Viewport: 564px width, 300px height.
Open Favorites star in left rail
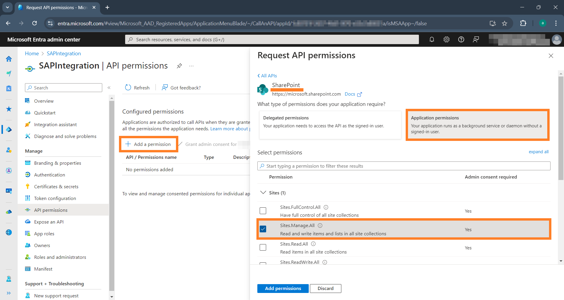tap(9, 109)
